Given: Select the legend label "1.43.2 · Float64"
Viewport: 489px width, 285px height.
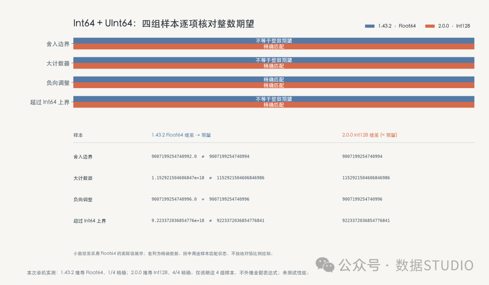Looking at the screenshot, I should [x=397, y=26].
